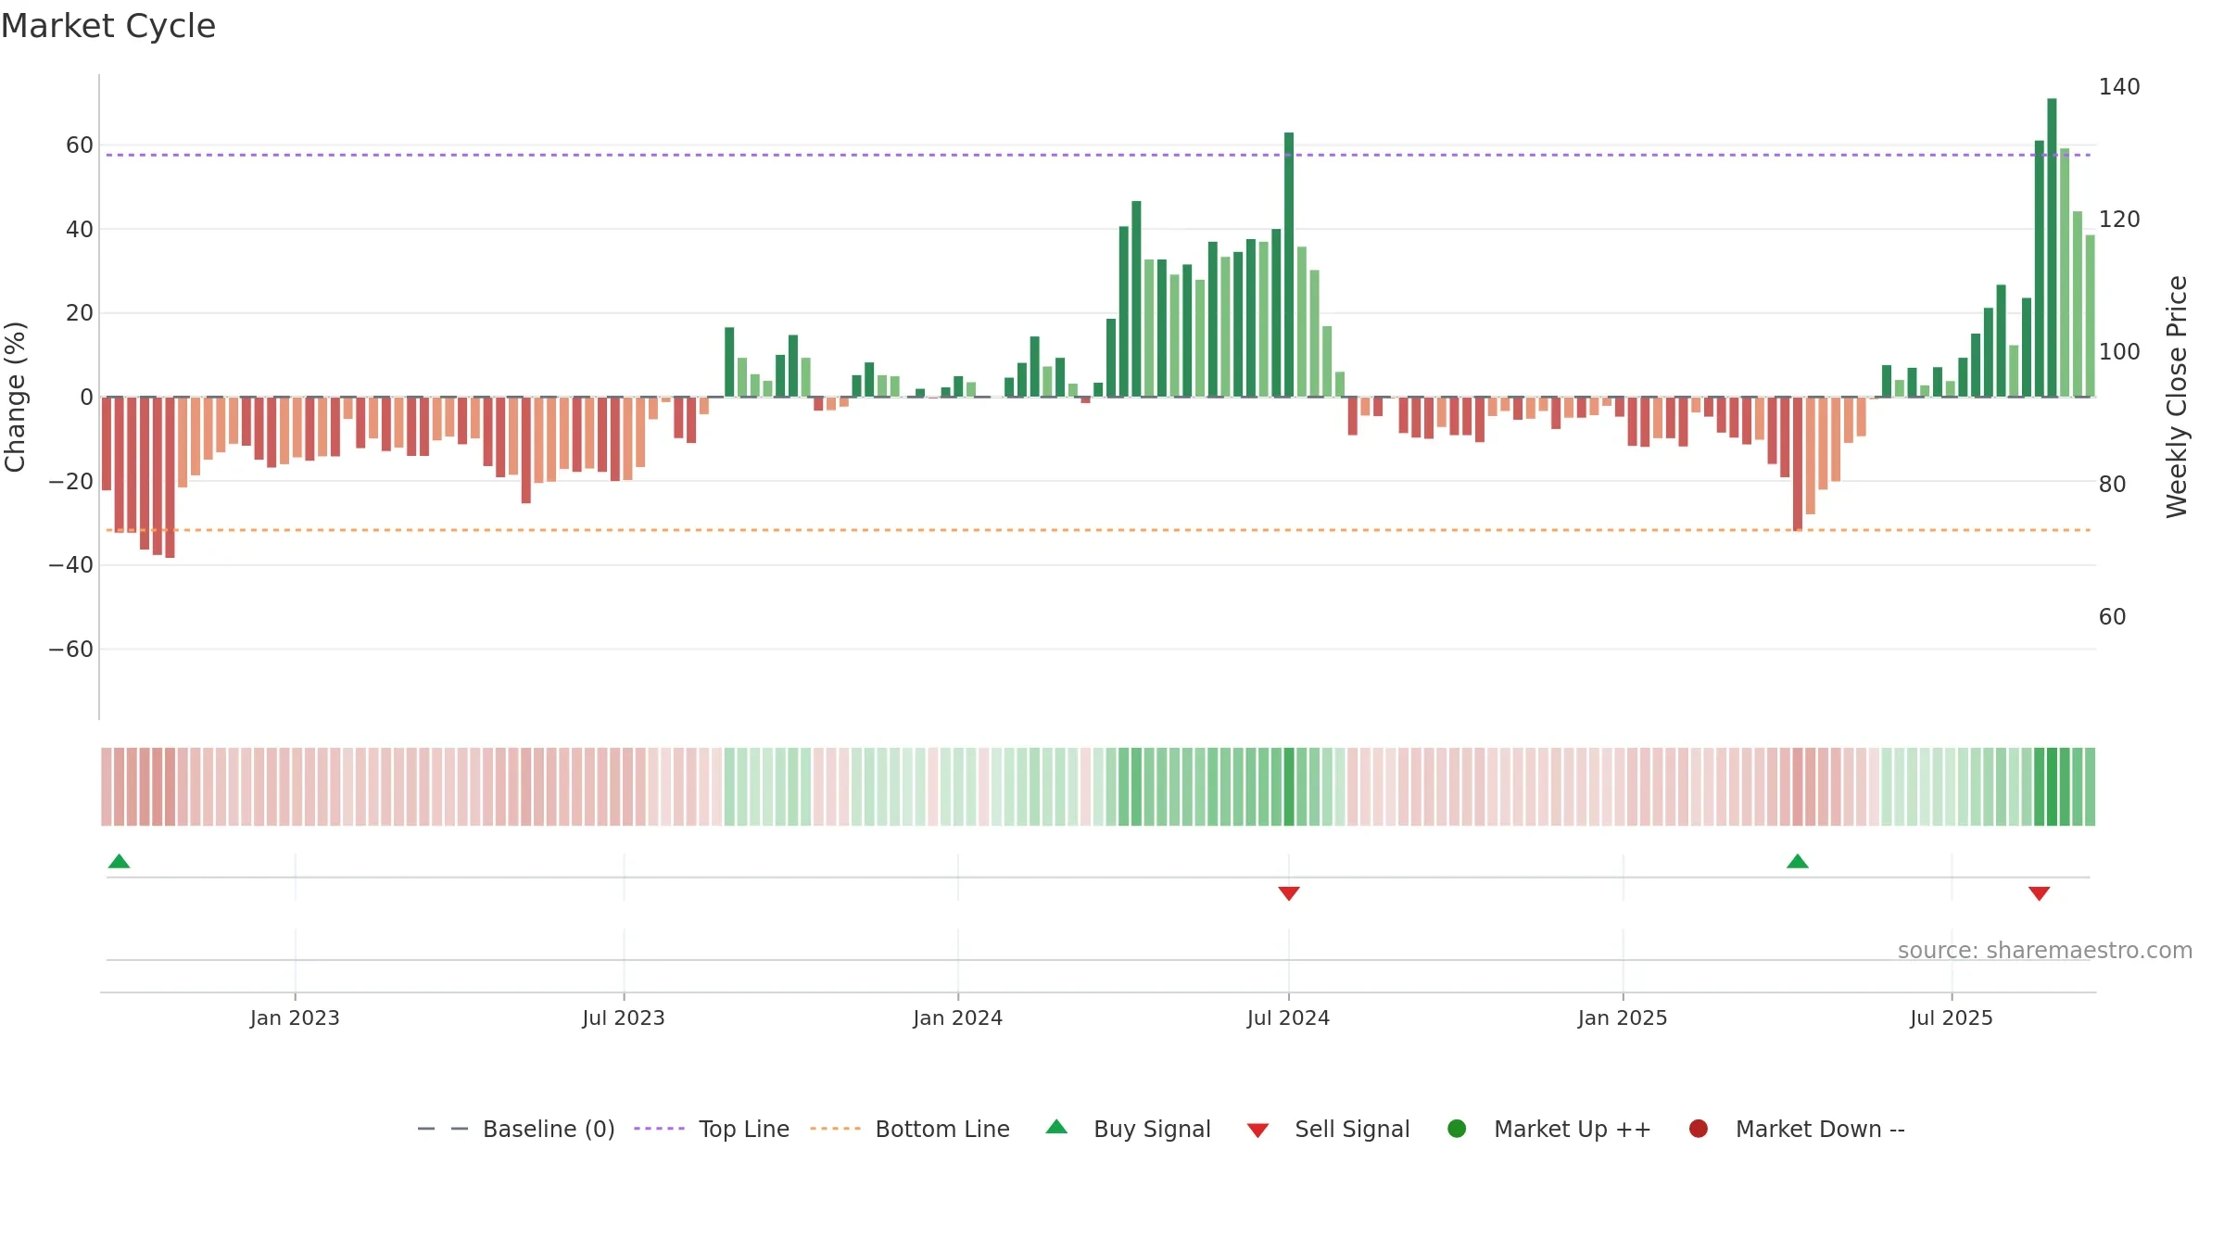Image resolution: width=2224 pixels, height=1251 pixels.
Task: Click the 140 right axis label
Action: click(x=2119, y=87)
